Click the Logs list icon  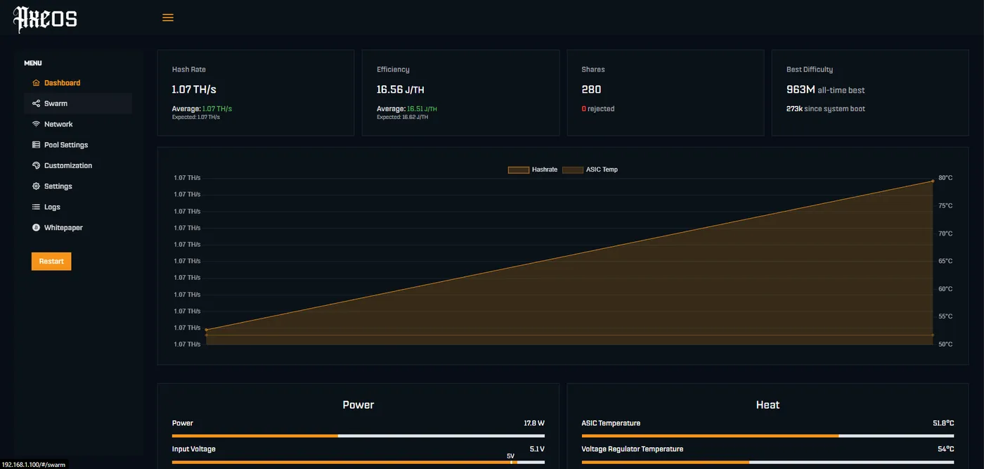(x=37, y=207)
